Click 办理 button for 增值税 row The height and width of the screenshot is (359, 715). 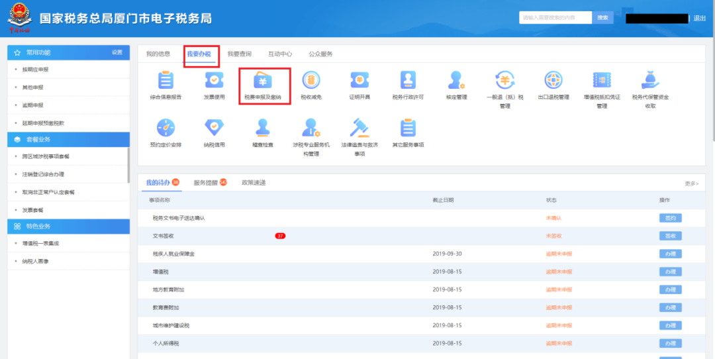tap(670, 272)
